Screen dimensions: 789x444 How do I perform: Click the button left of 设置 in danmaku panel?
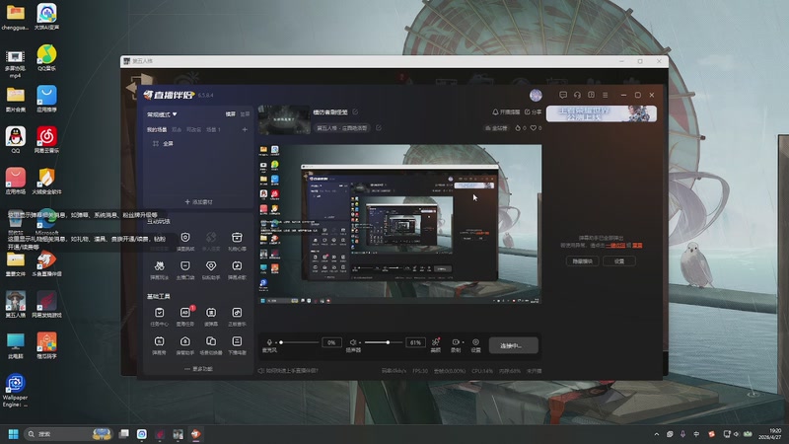pyautogui.click(x=582, y=261)
